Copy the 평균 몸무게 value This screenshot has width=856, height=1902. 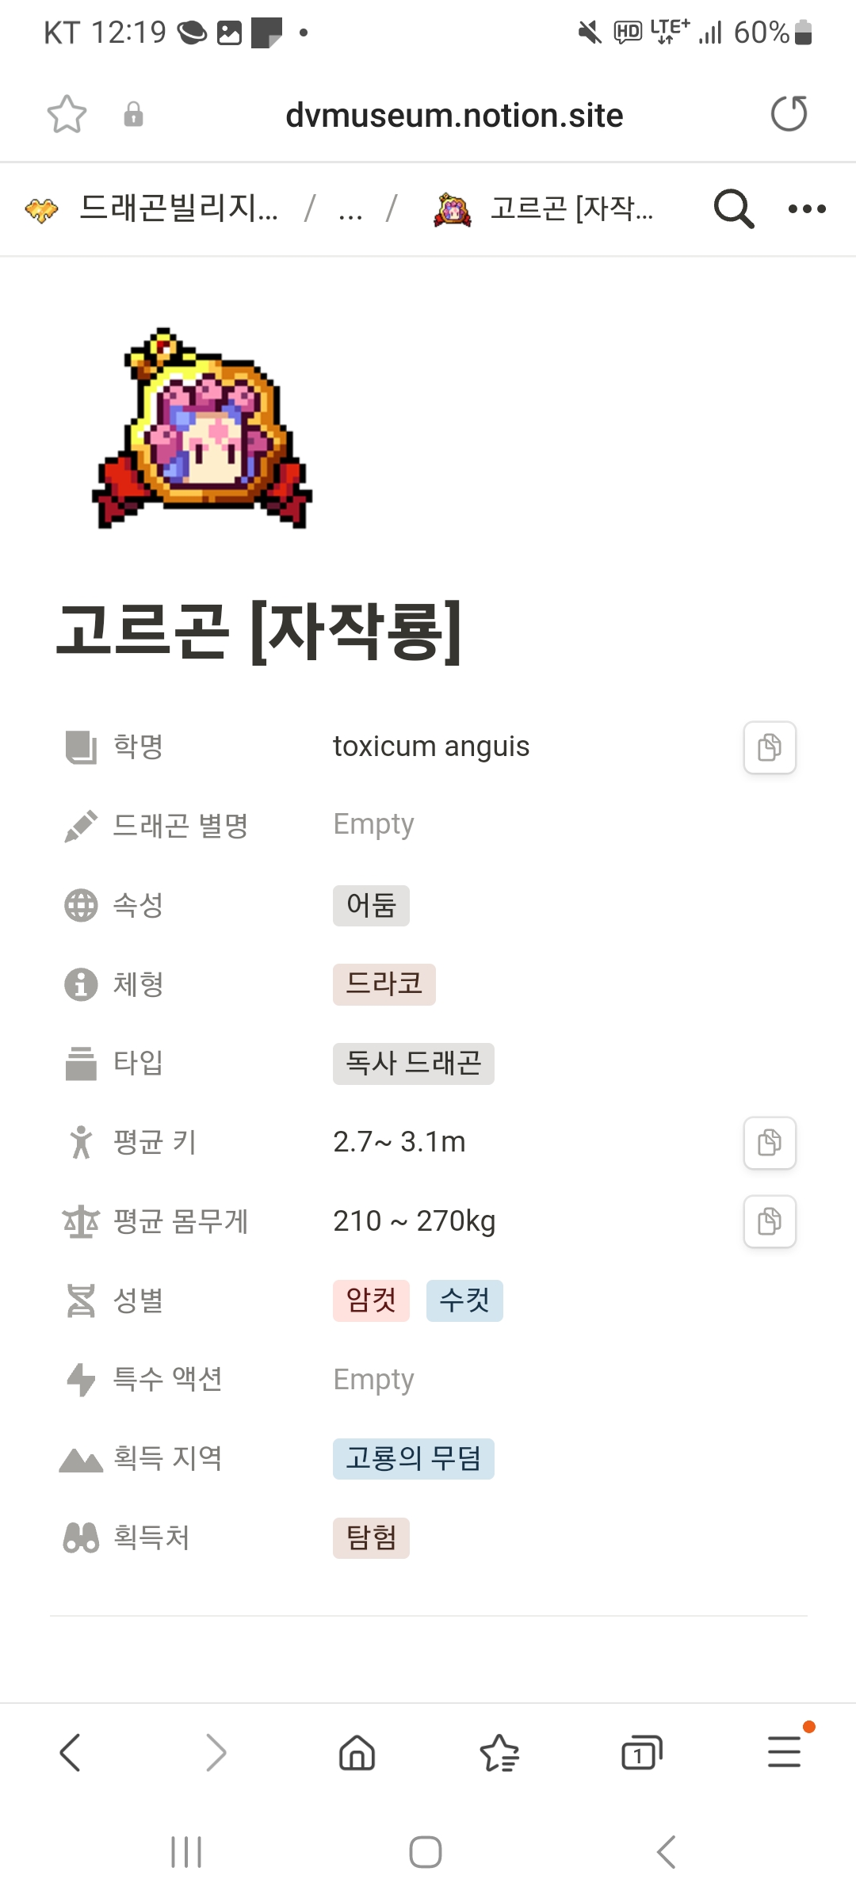[770, 1221]
